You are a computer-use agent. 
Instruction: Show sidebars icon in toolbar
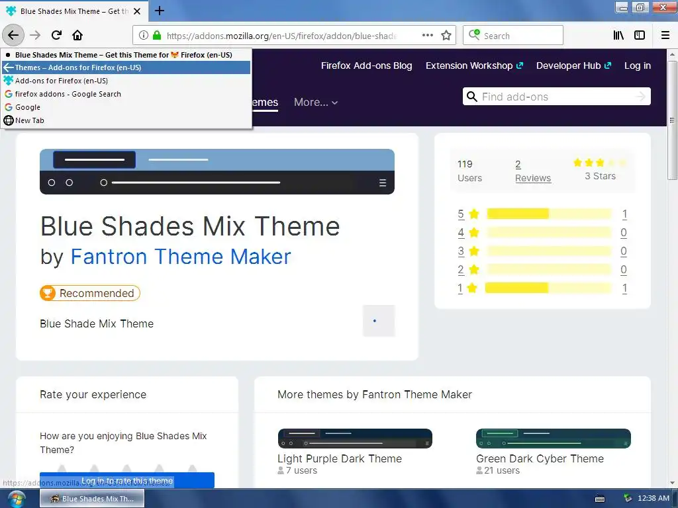click(640, 36)
